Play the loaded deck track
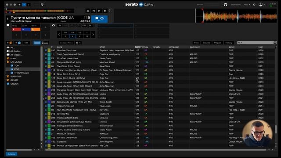The height and width of the screenshot is (158, 281). [x=99, y=11]
